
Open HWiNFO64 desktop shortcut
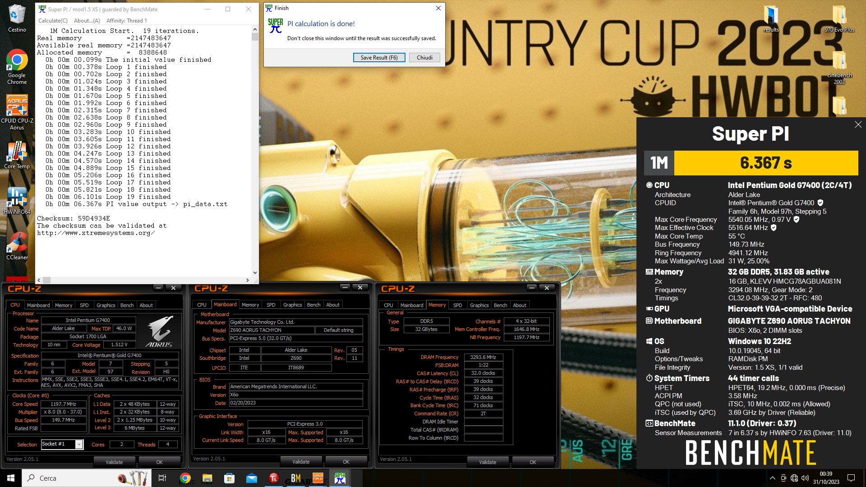pos(17,200)
